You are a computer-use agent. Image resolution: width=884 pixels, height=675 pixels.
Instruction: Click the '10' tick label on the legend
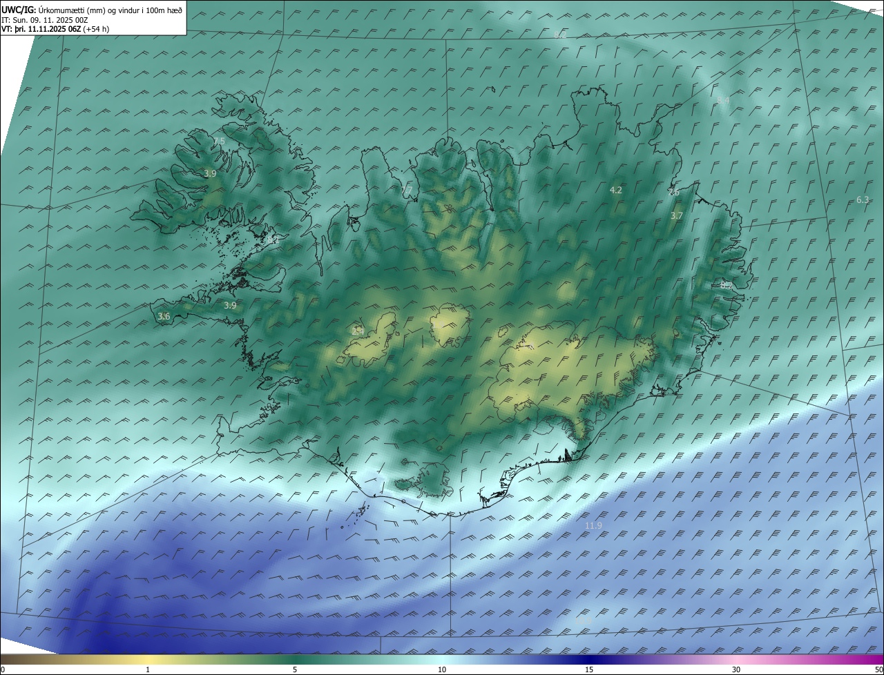click(x=442, y=670)
